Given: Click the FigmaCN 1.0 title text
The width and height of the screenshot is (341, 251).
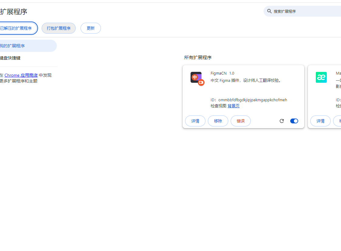Looking at the screenshot, I should click(x=222, y=73).
